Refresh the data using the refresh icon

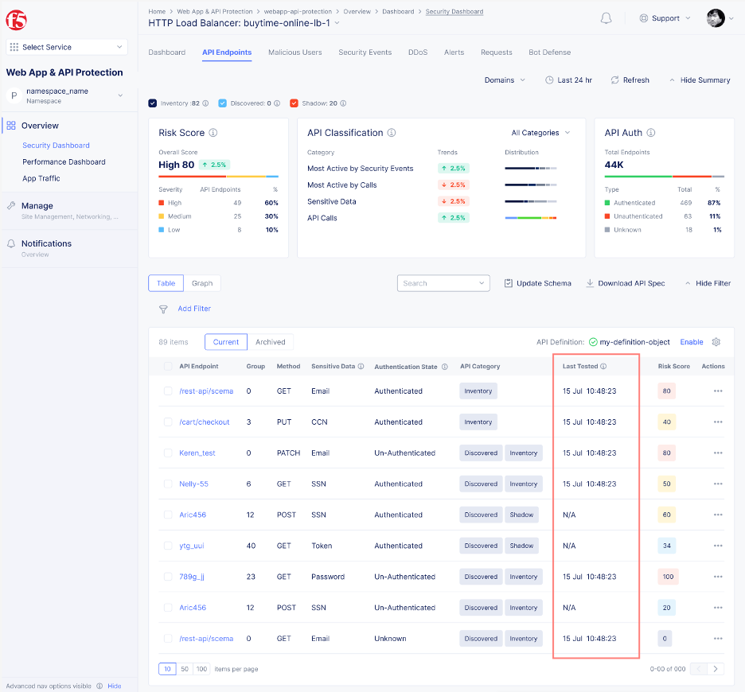[614, 80]
